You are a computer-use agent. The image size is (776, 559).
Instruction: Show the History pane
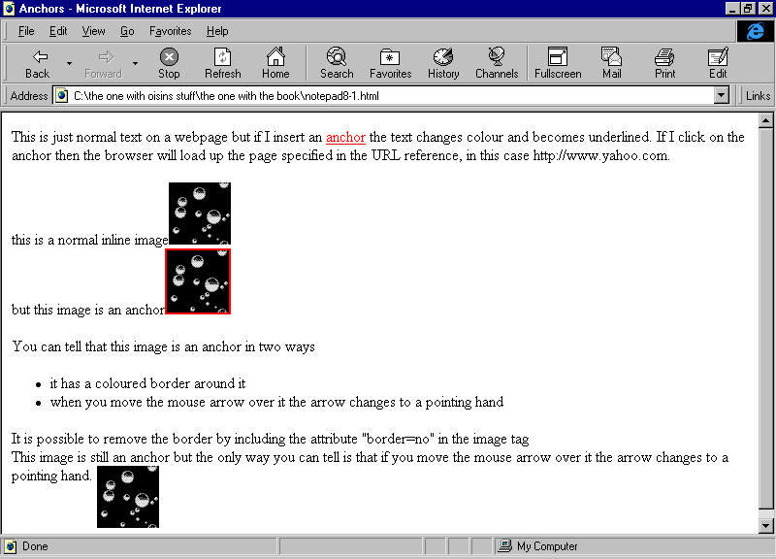click(x=443, y=63)
